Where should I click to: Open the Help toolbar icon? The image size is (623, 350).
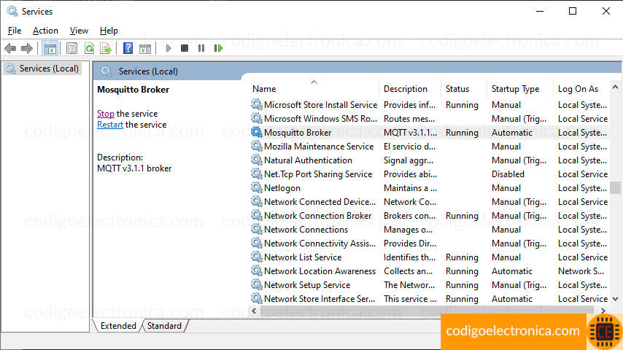click(x=128, y=48)
